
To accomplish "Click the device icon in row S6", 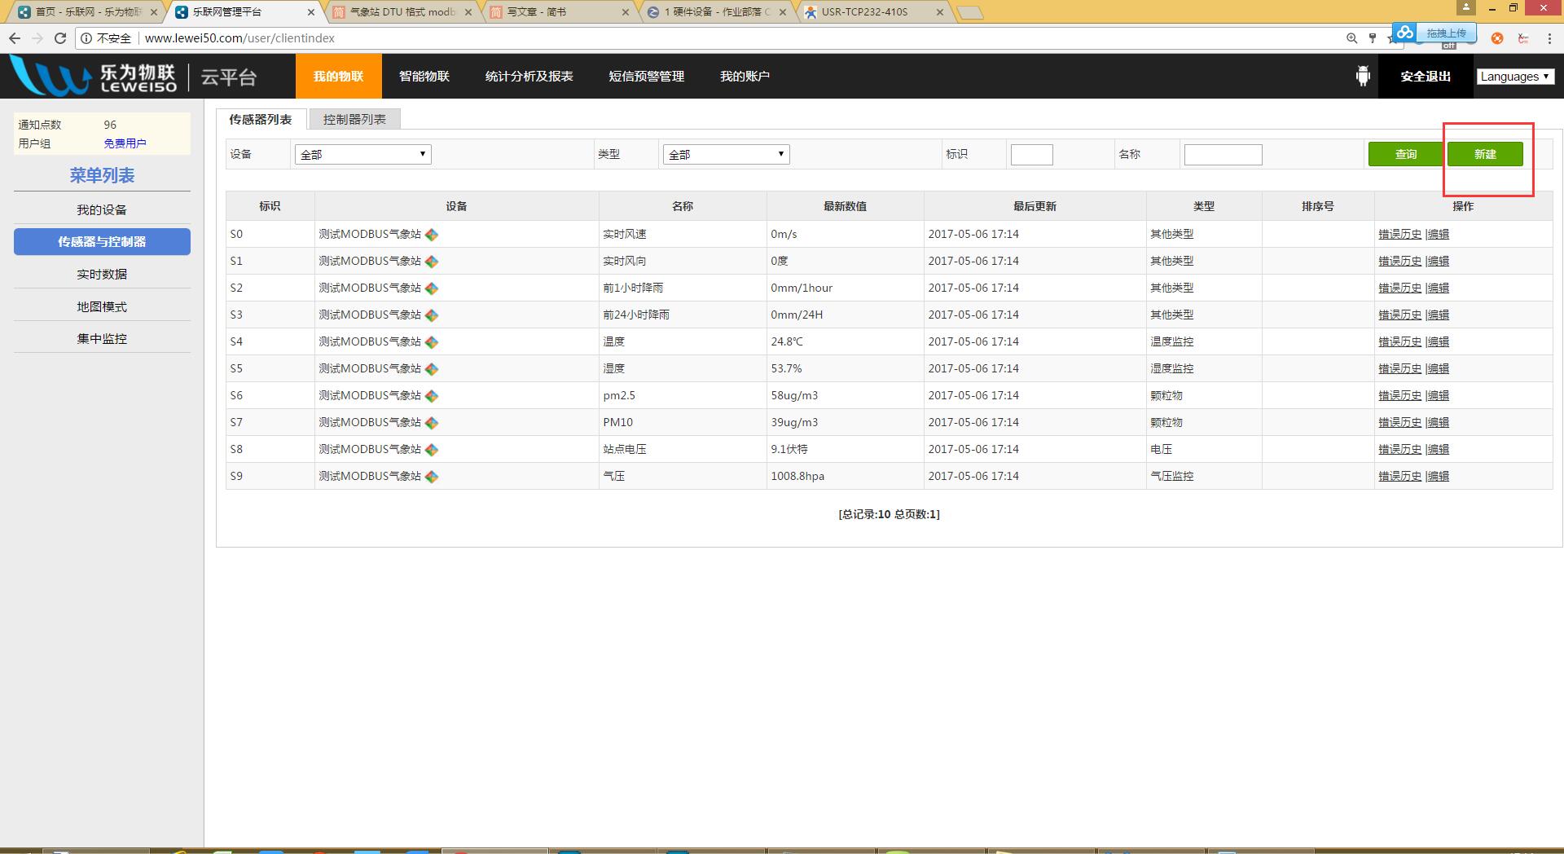I will (x=432, y=396).
